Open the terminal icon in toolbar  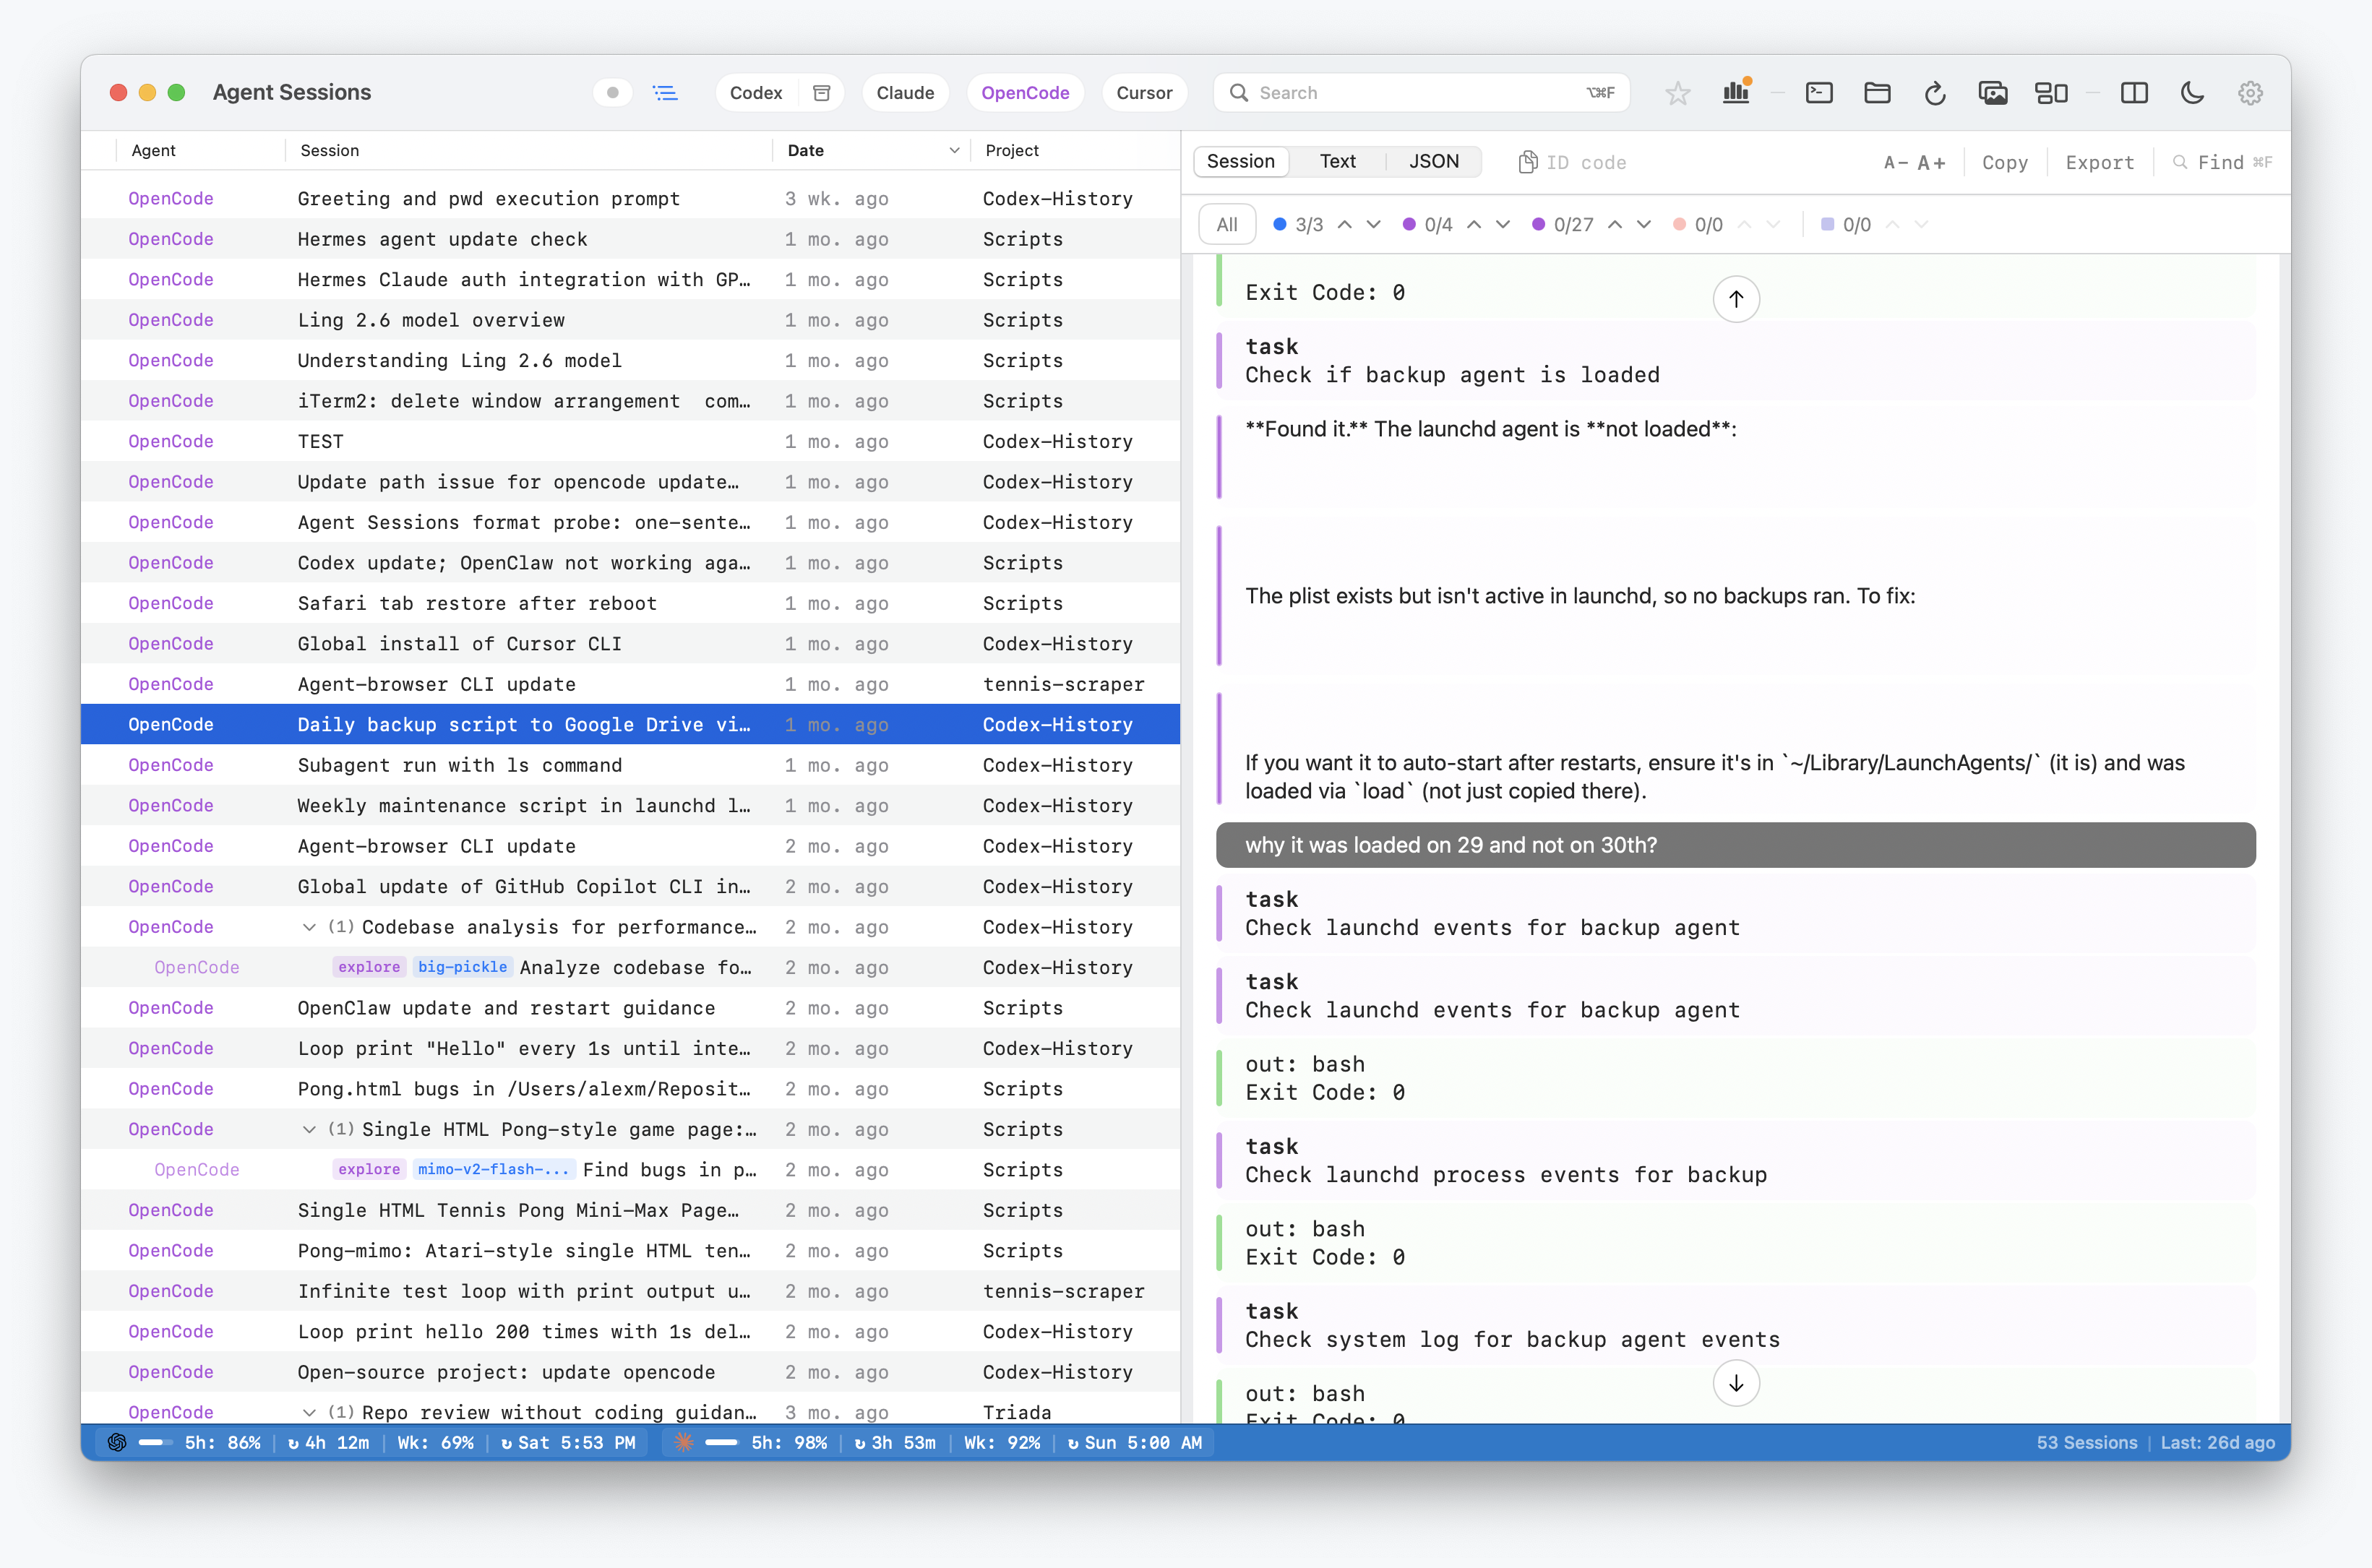(x=1819, y=93)
